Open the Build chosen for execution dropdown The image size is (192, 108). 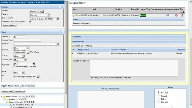[x=26, y=76]
